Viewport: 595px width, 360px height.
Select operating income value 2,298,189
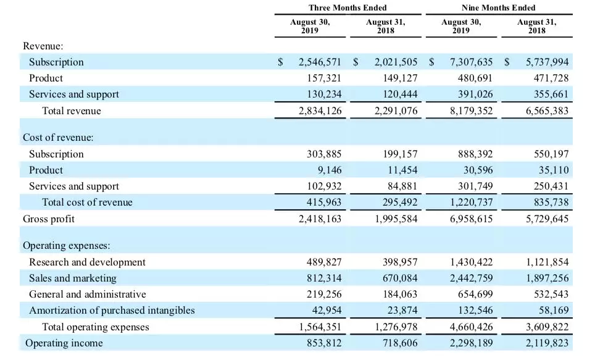(472, 343)
